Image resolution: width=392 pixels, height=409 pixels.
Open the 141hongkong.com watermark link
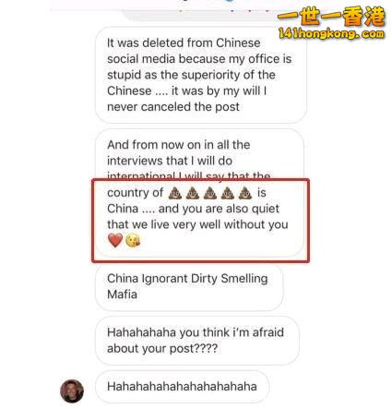(331, 33)
